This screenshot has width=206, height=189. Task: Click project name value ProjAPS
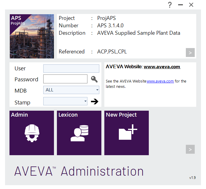pos(106,18)
